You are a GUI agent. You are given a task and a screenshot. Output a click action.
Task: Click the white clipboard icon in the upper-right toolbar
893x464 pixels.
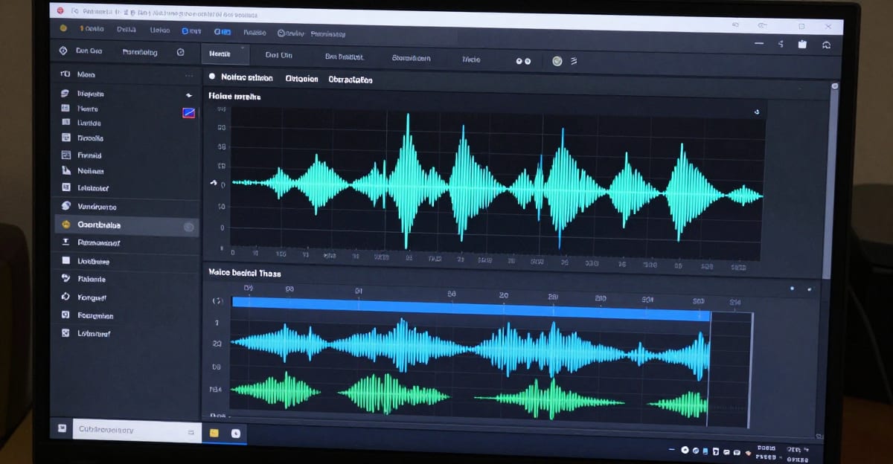[802, 45]
